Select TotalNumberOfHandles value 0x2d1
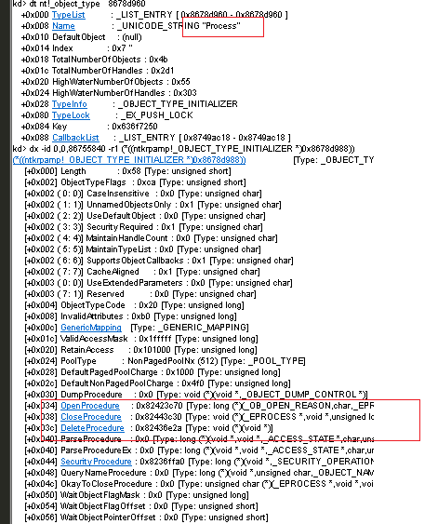The height and width of the screenshot is (524, 438). point(162,71)
